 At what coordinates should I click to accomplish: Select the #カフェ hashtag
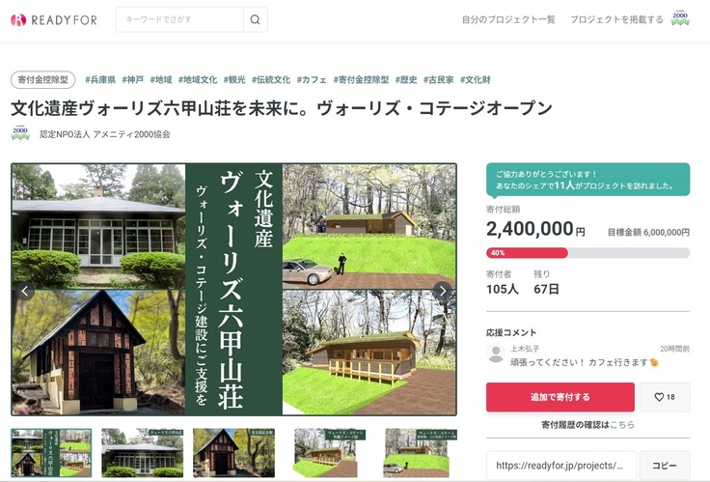tap(312, 80)
